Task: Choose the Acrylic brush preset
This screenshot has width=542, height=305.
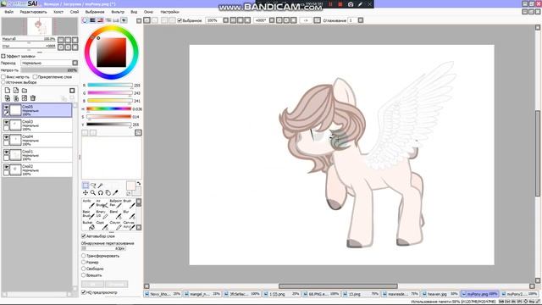Action: click(88, 203)
